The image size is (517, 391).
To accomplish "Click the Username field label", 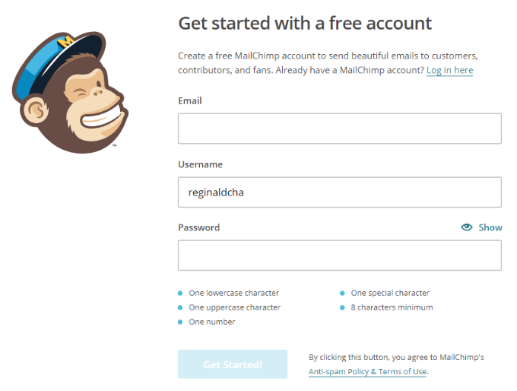I will click(200, 164).
